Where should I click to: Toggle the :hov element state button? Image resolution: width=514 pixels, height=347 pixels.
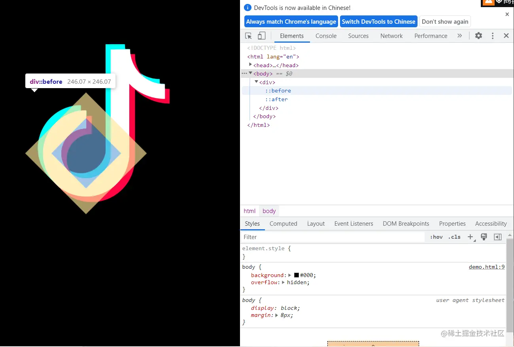pyautogui.click(x=436, y=237)
